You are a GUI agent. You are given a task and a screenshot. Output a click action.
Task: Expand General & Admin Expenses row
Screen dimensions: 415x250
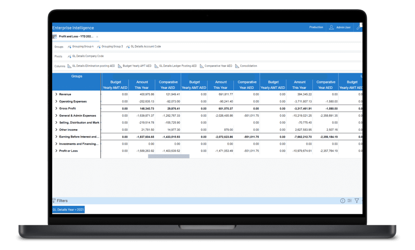pos(56,115)
